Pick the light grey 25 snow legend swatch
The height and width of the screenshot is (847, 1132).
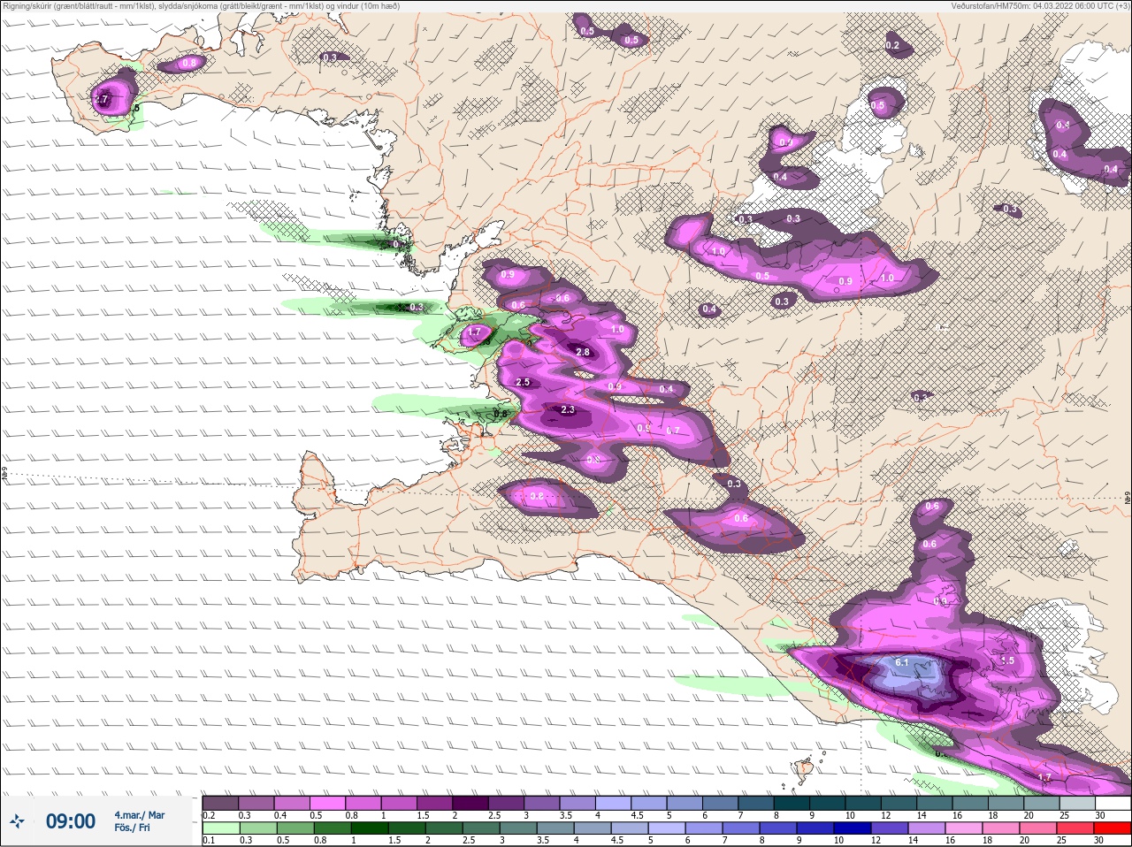click(1076, 804)
